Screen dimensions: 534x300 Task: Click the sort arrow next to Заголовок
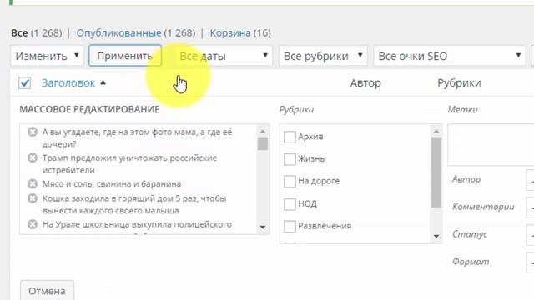103,82
